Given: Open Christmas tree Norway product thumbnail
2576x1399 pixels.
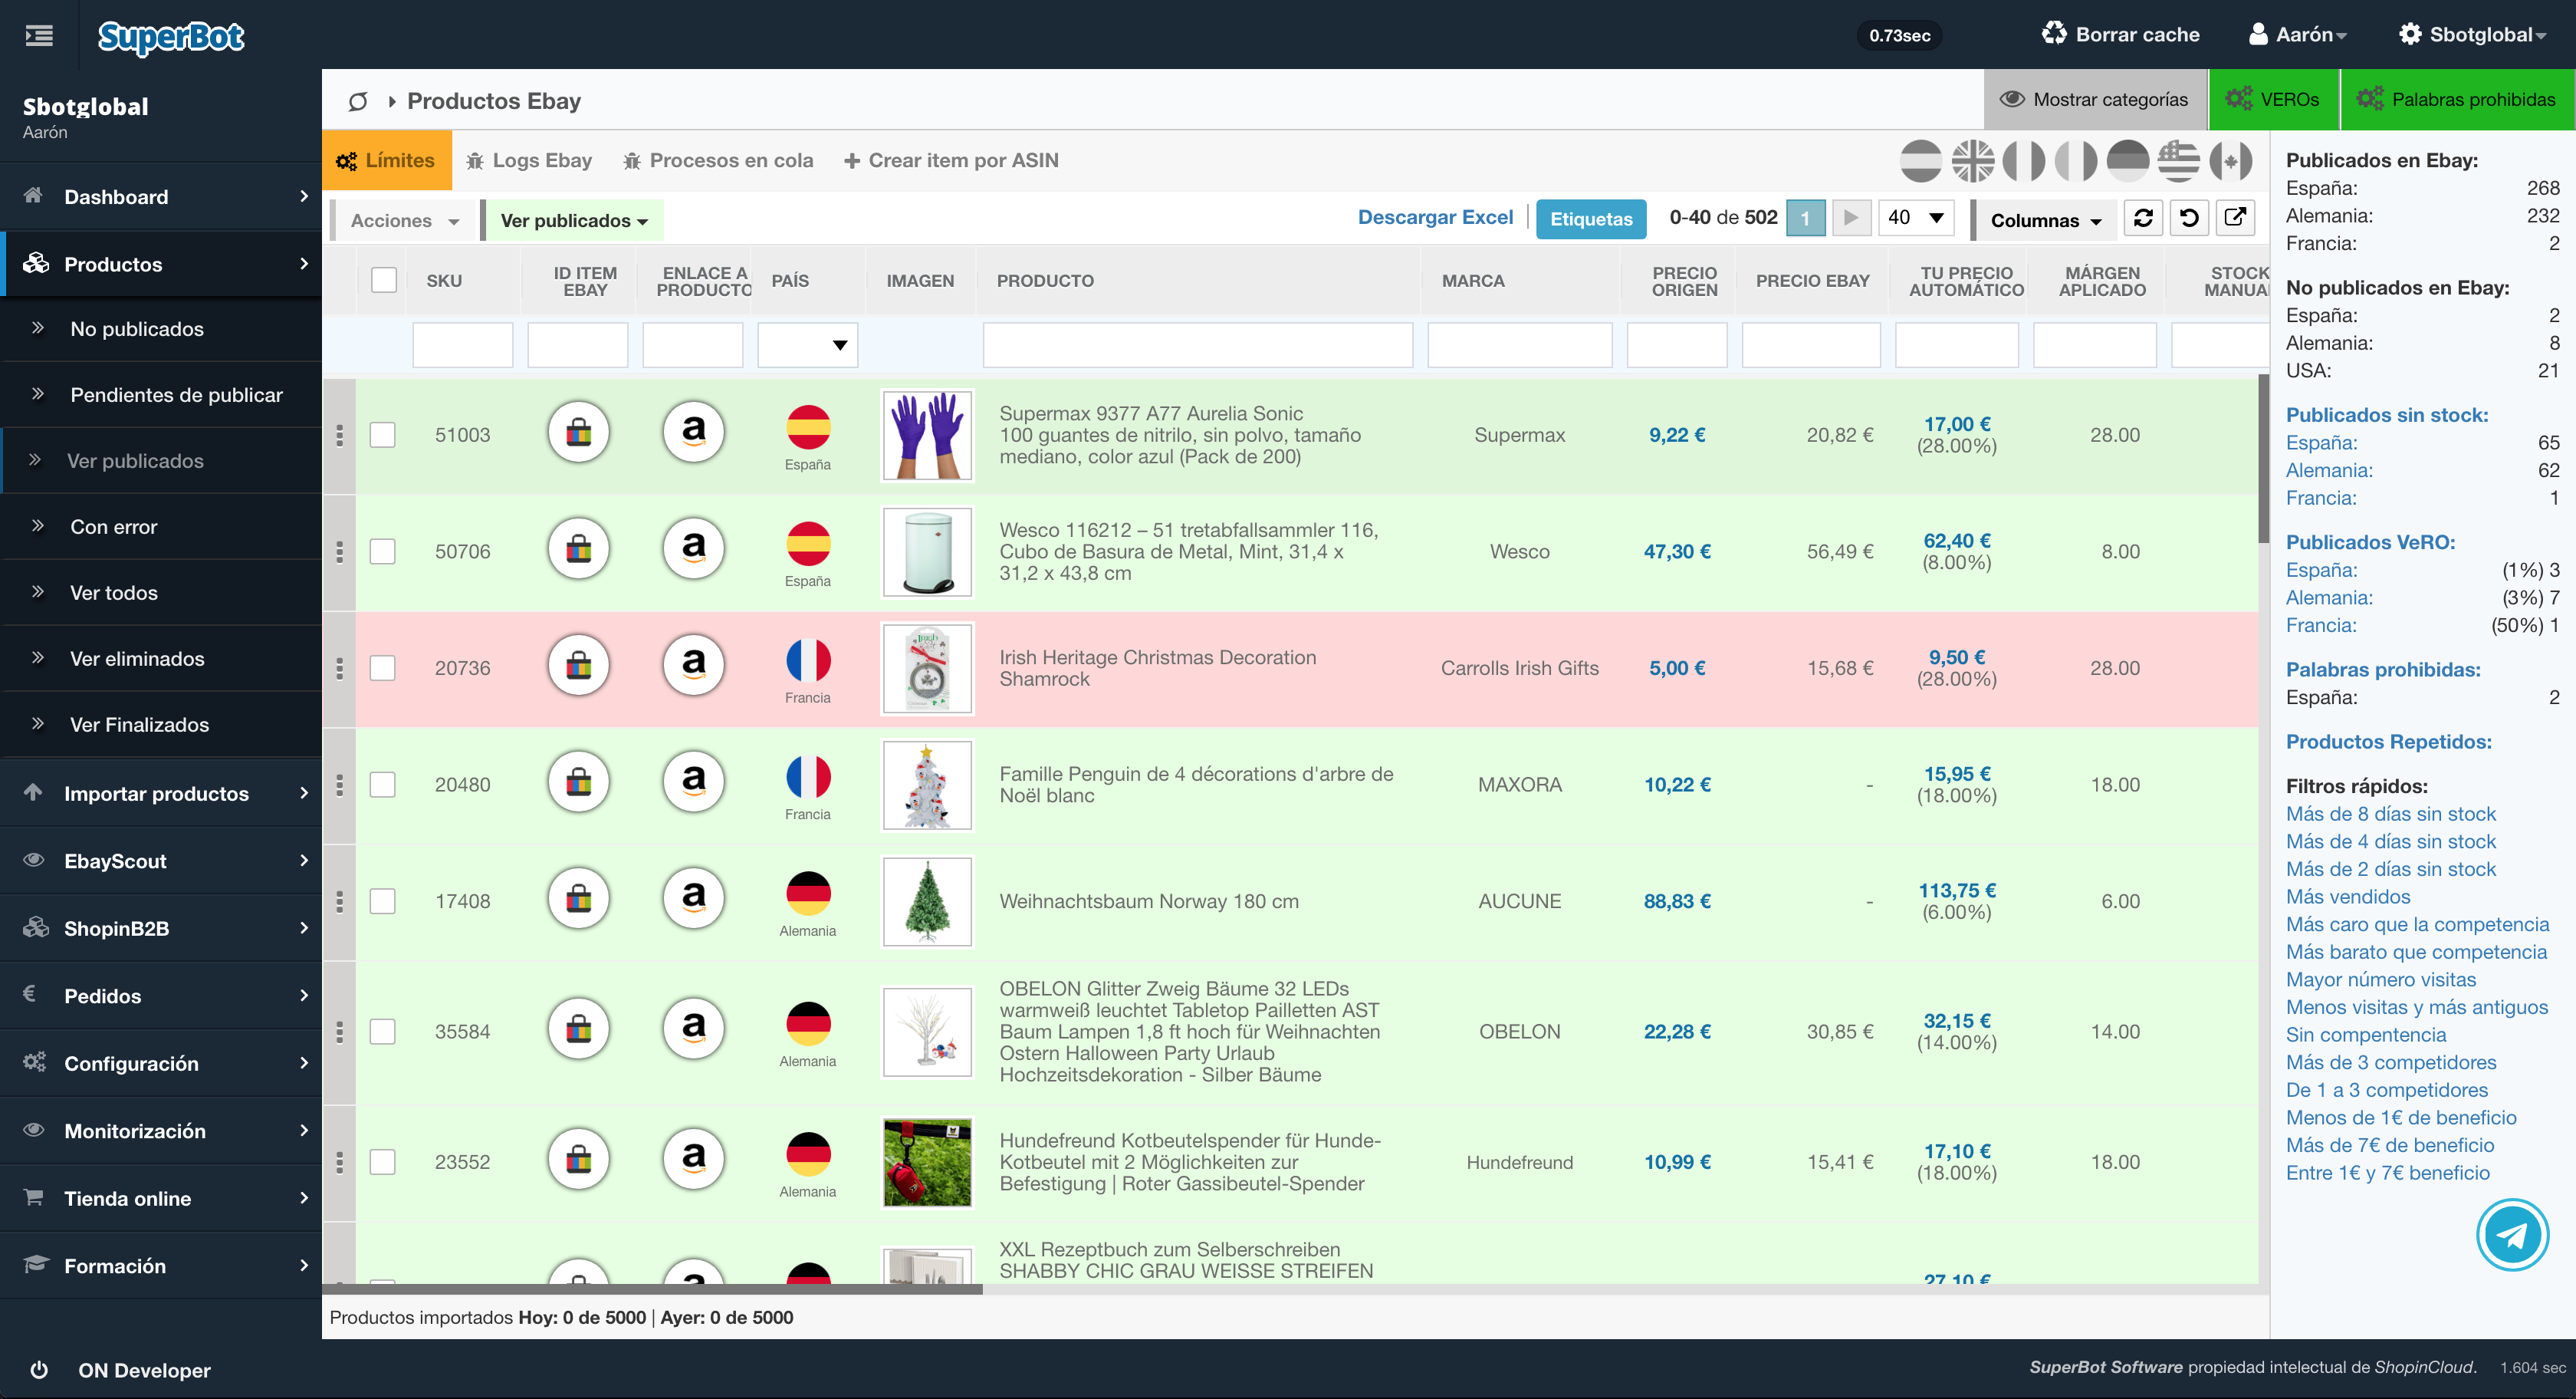Looking at the screenshot, I should coord(927,902).
